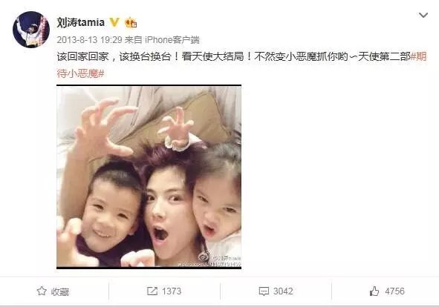Open the 刘涛tamia username link
Screen dimensions: 439x307
pos(81,22)
